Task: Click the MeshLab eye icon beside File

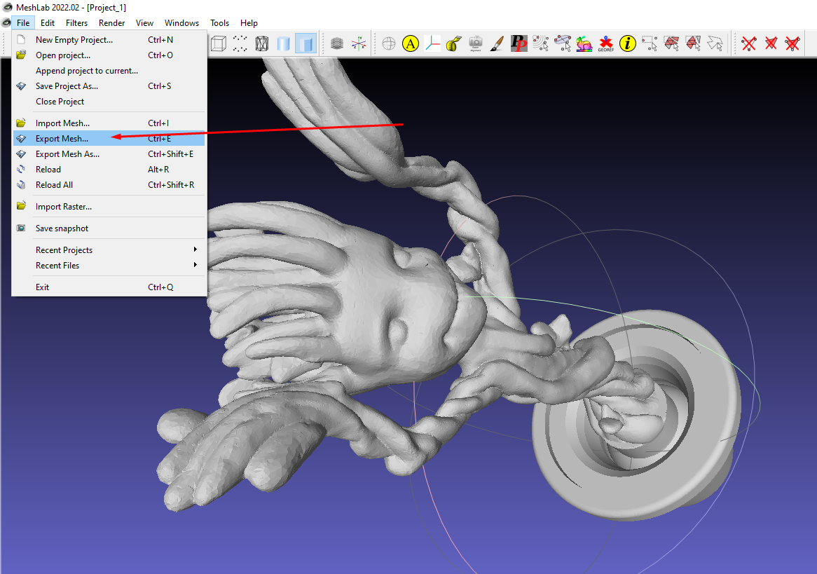Action: pyautogui.click(x=6, y=23)
